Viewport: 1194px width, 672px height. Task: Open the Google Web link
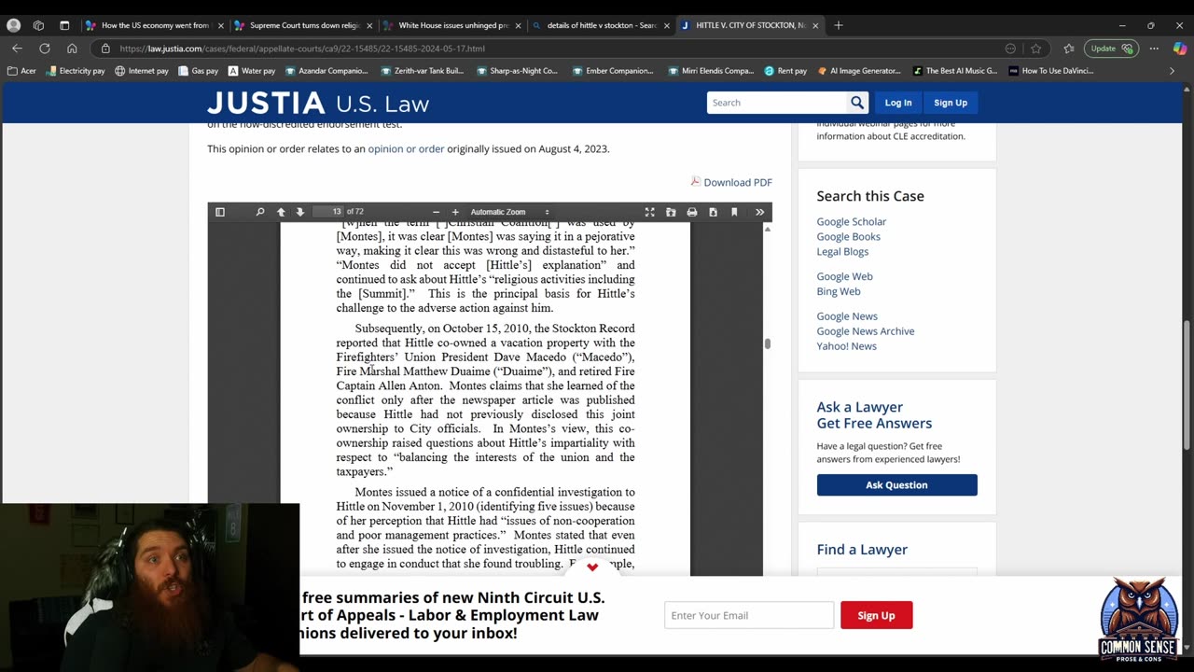click(845, 276)
